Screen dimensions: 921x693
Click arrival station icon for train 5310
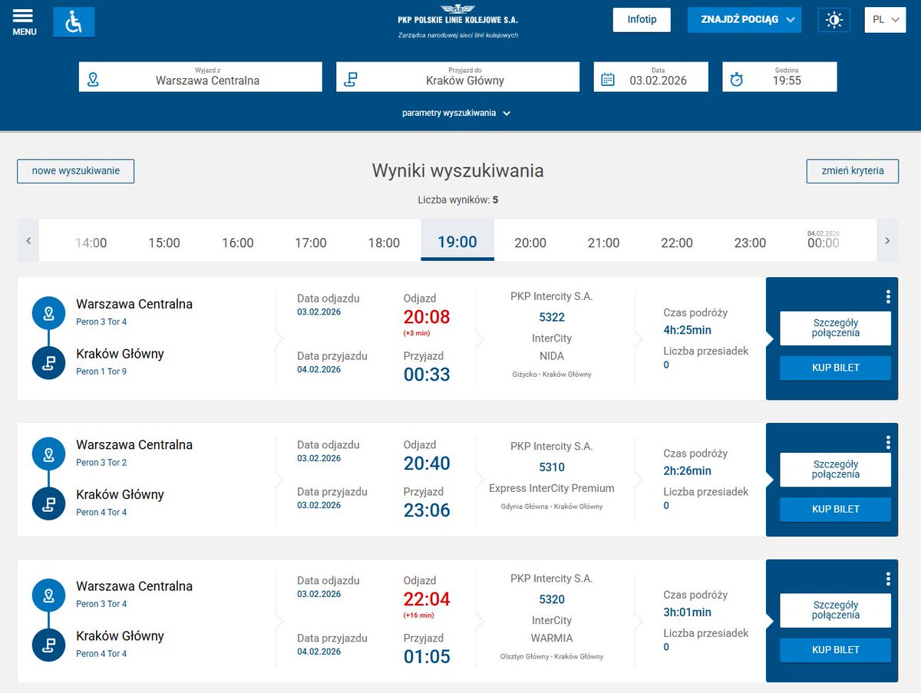coord(48,504)
